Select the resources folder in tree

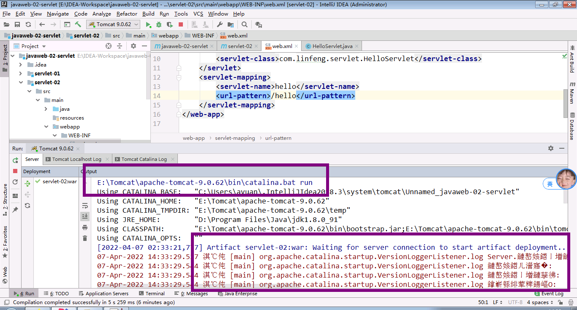[x=68, y=118]
